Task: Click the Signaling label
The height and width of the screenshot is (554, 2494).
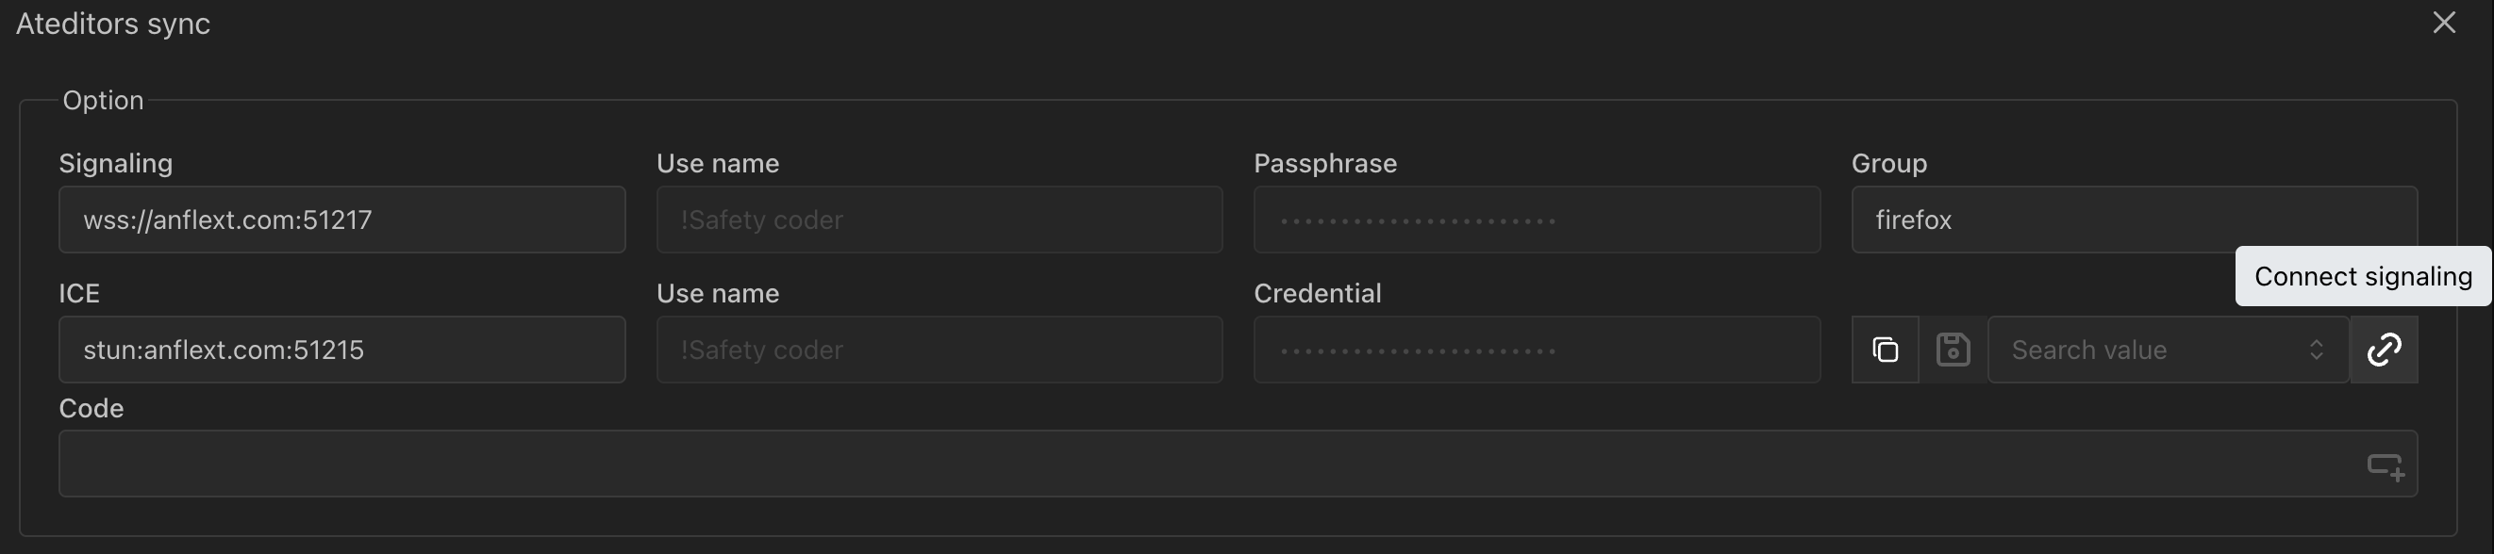Action: 115,163
